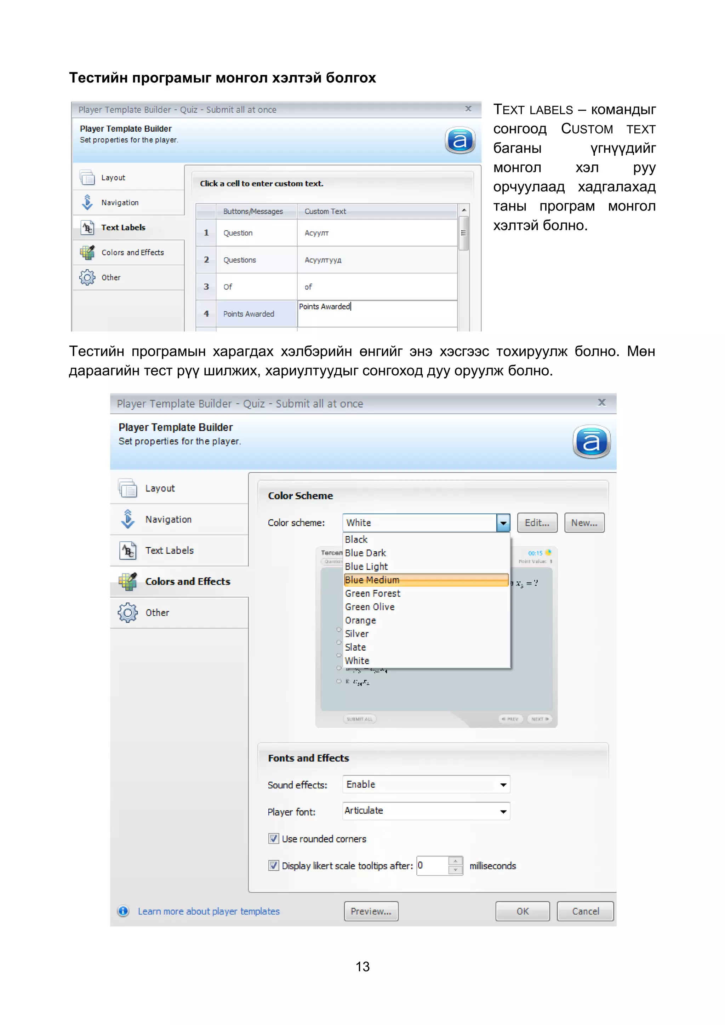Select Green Forest color scheme option
Viewport: 725px width, 1025px height.
click(x=372, y=593)
